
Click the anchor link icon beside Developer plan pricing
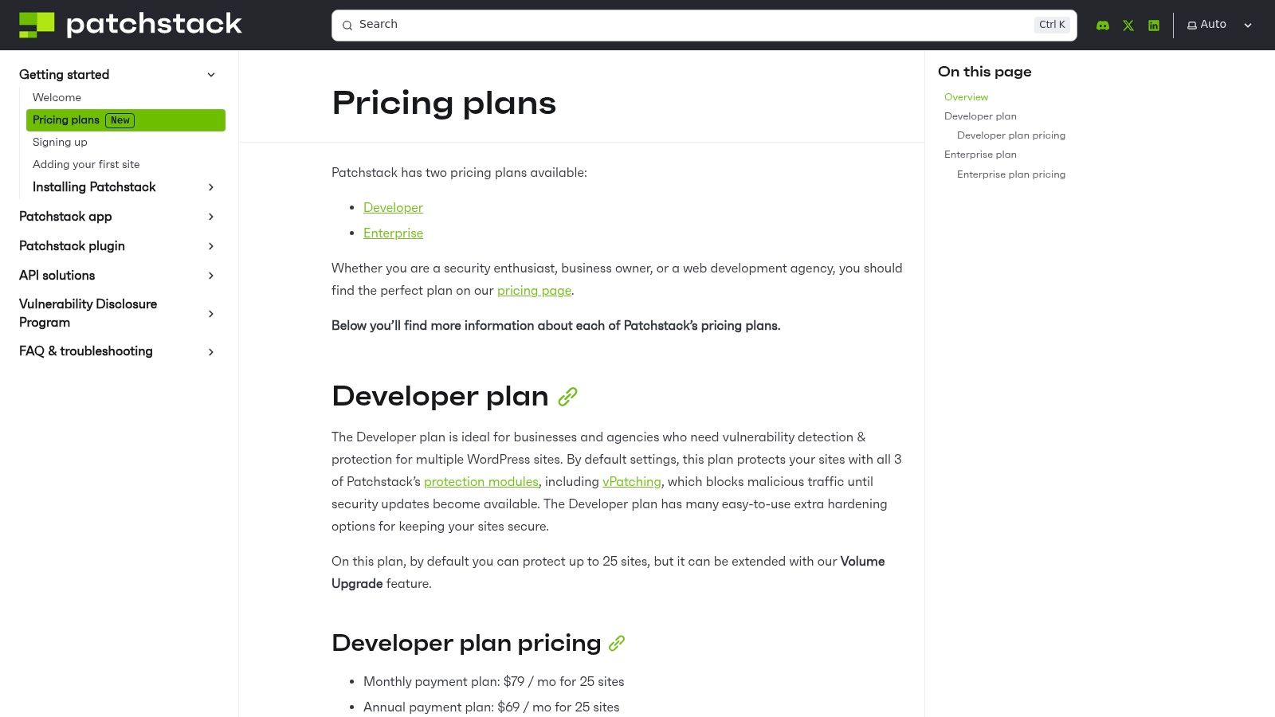coord(616,643)
